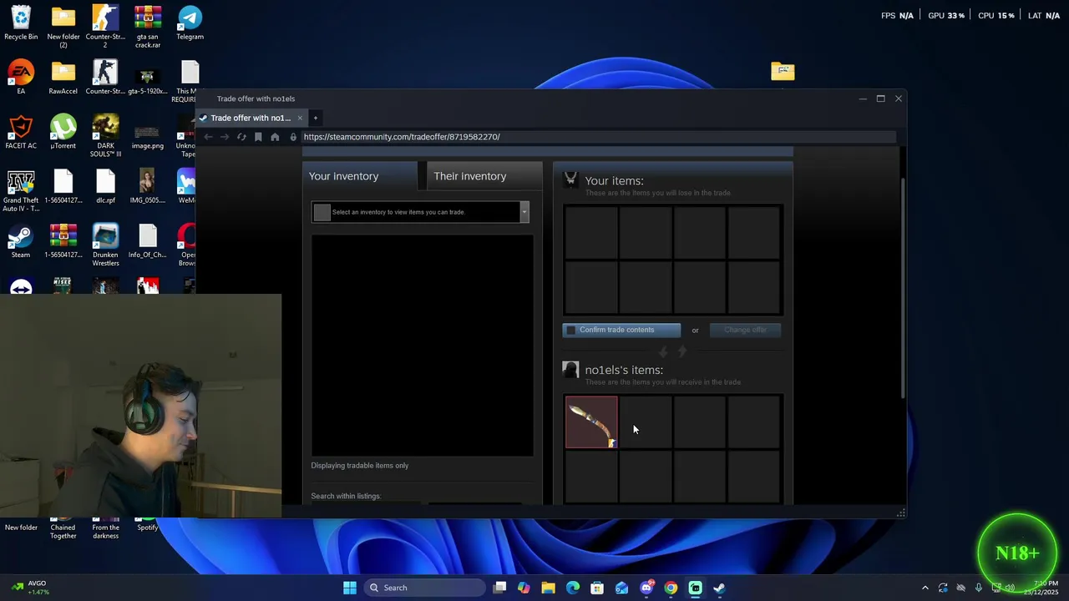This screenshot has width=1069, height=601.
Task: Click the 'Search within listings:' label
Action: [346, 496]
